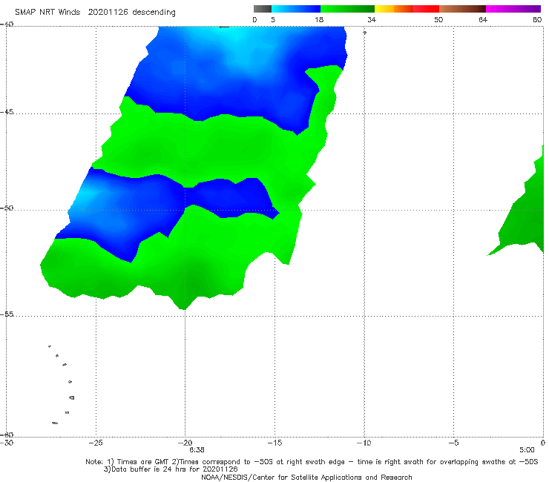Click the brown 50-64 segment of the colorbar
Screen dimensions: 549x482
(462, 9)
